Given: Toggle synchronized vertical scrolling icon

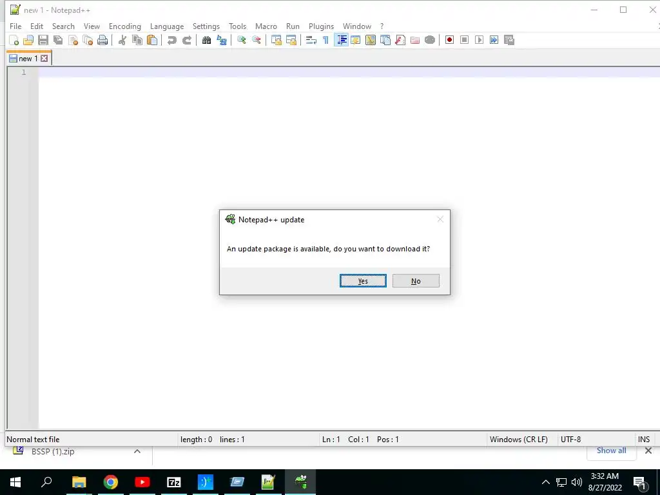Looking at the screenshot, I should click(276, 40).
